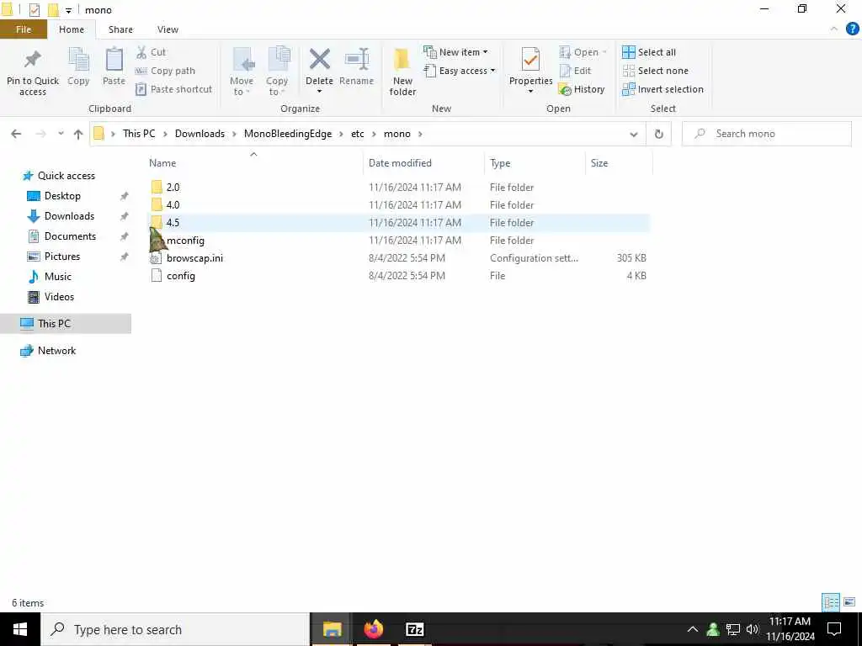The height and width of the screenshot is (646, 862).
Task: Collapse the ribbon with the chevron
Action: [x=834, y=29]
